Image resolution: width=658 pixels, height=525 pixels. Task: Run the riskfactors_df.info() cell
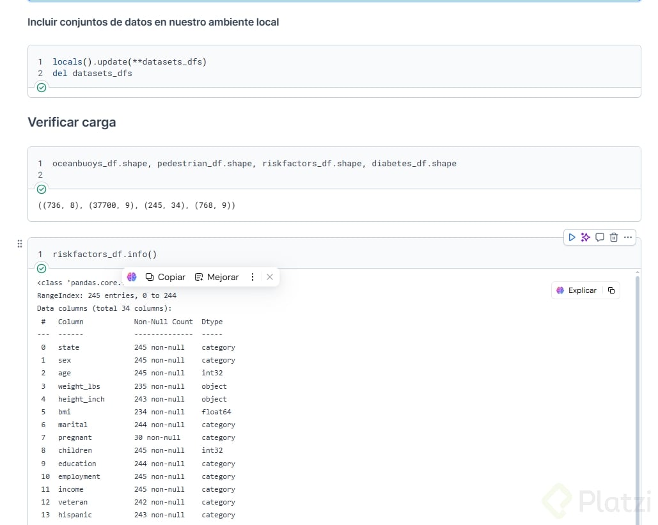coord(572,237)
